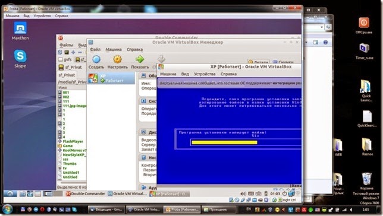Open OffCpu.exe icon on host desktop
The height and width of the screenshot is (216, 383).
click(364, 23)
